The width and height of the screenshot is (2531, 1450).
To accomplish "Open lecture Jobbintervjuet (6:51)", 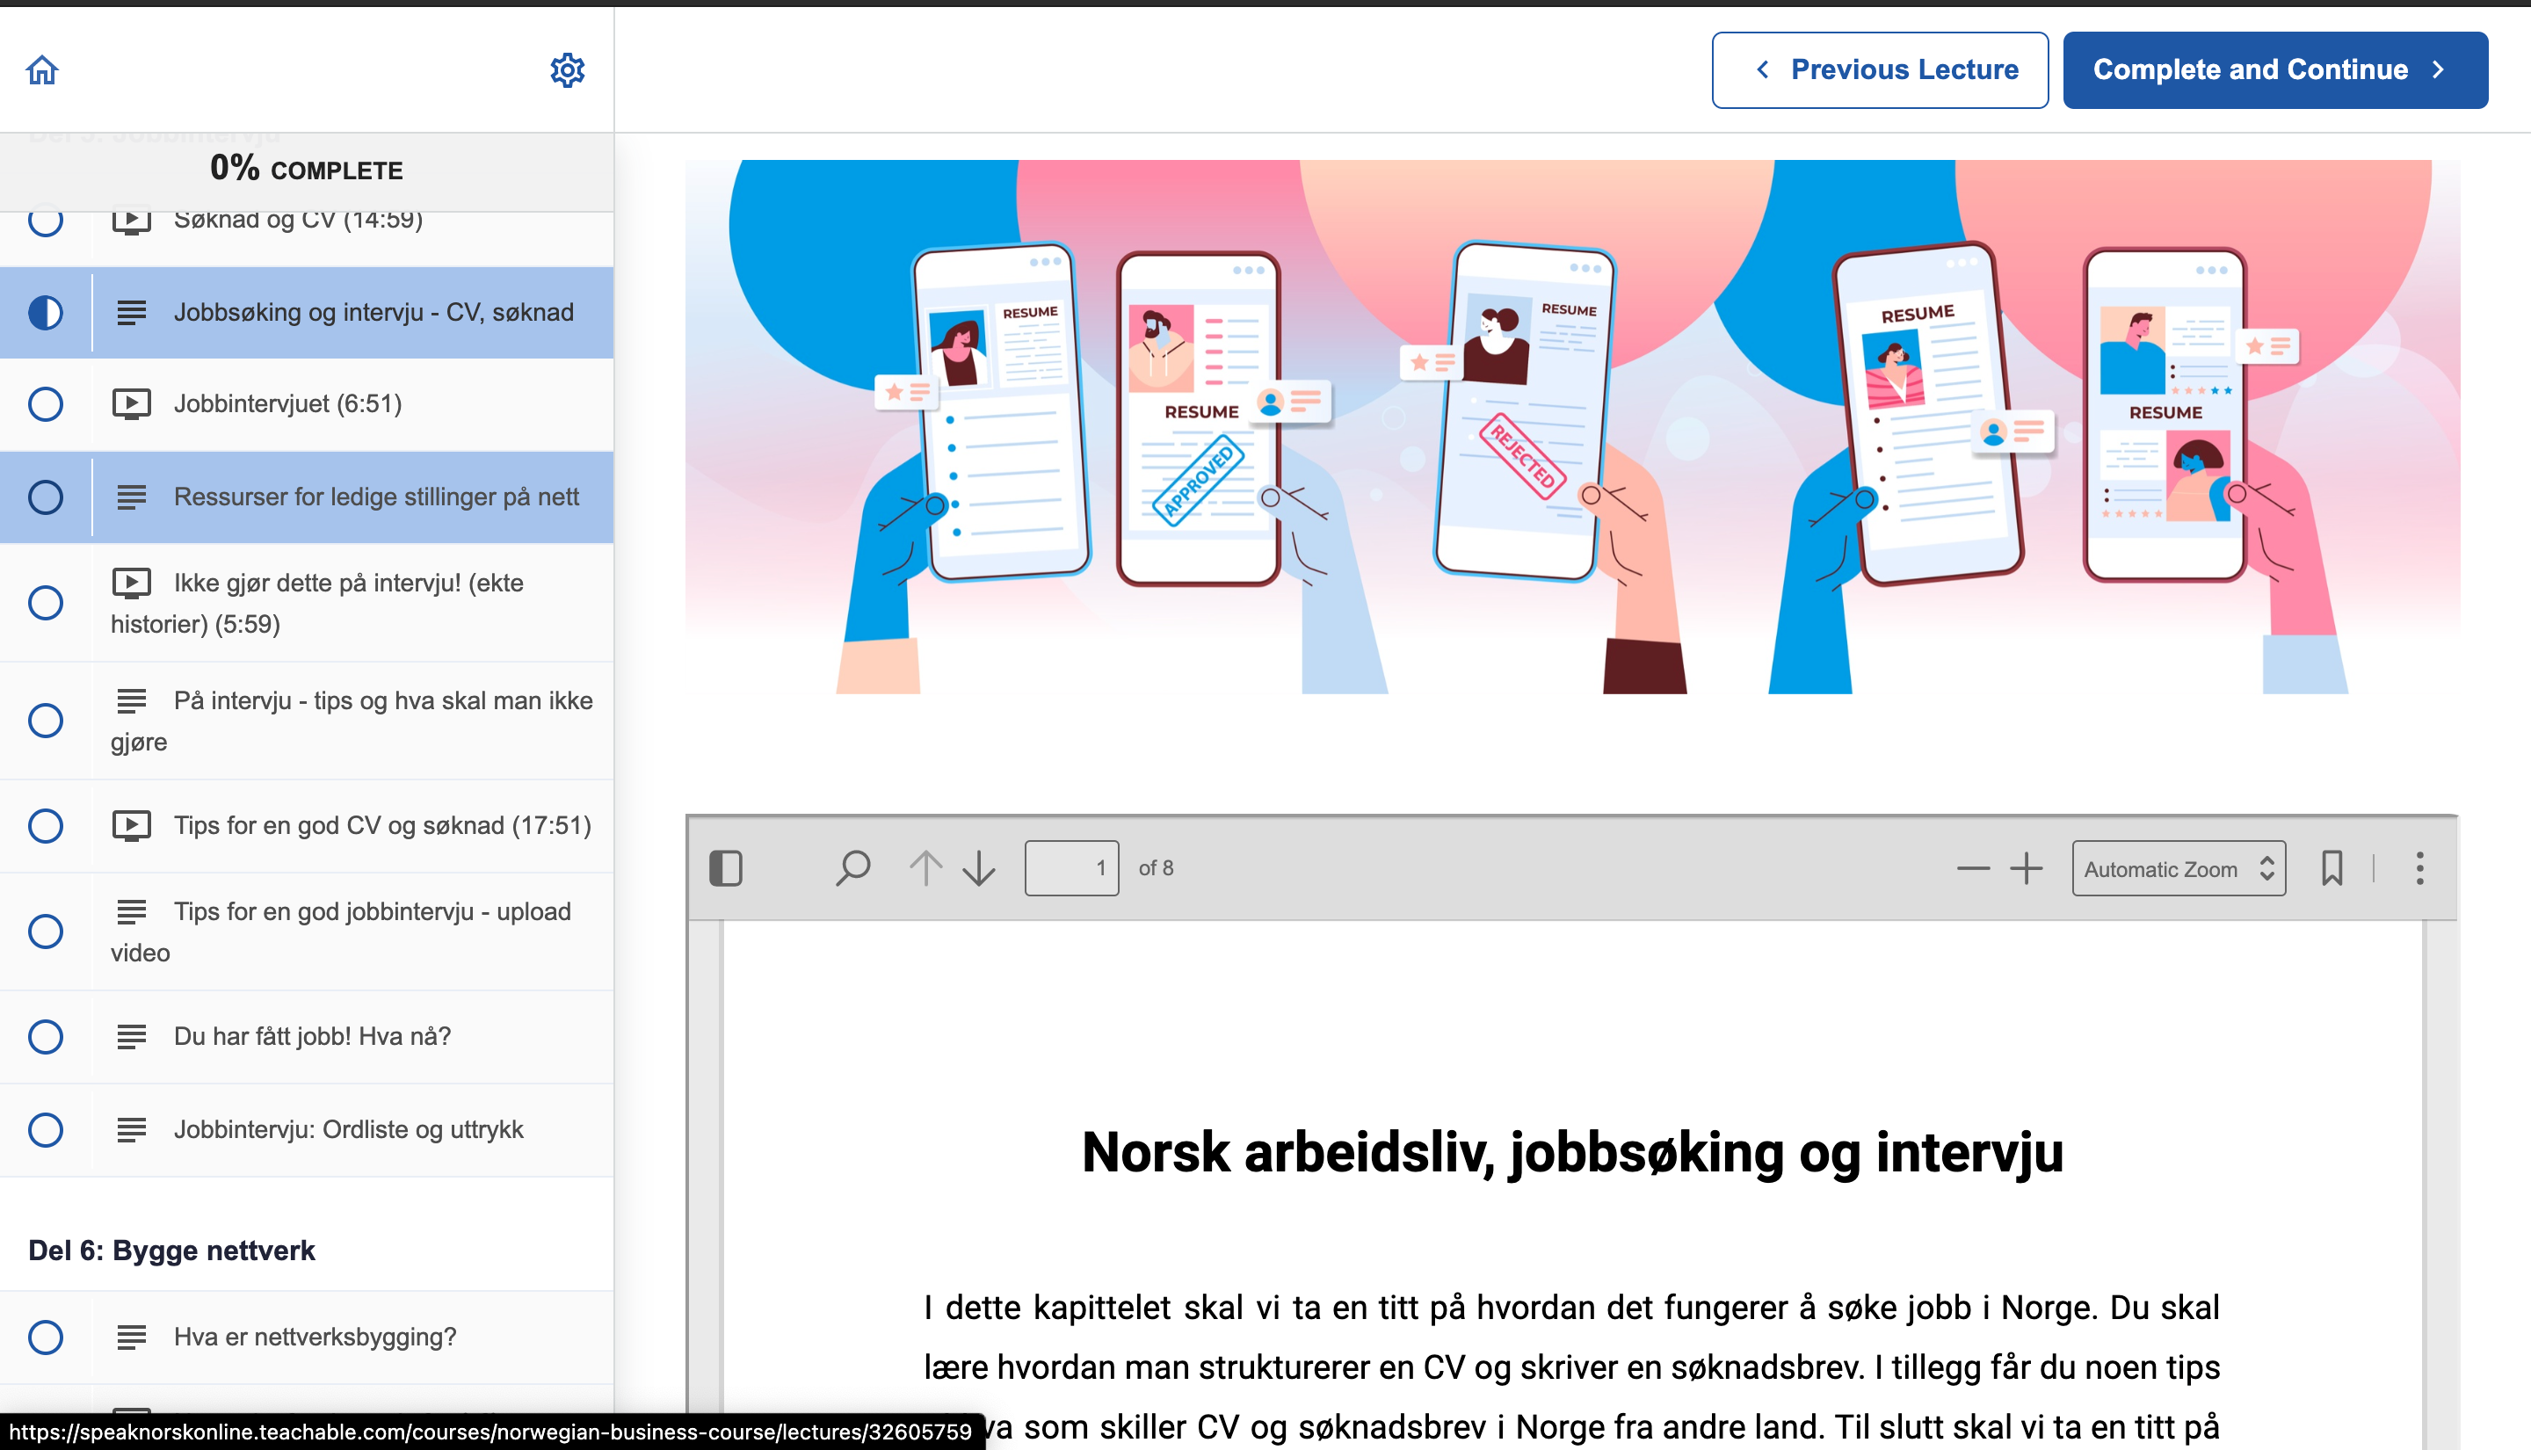I will 307,404.
